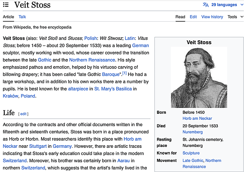The height and width of the screenshot is (172, 244).
Task: Follow the Kraków link
Action: click(11, 96)
